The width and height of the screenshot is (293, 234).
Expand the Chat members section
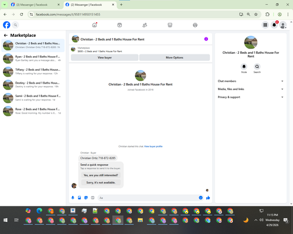point(251,81)
